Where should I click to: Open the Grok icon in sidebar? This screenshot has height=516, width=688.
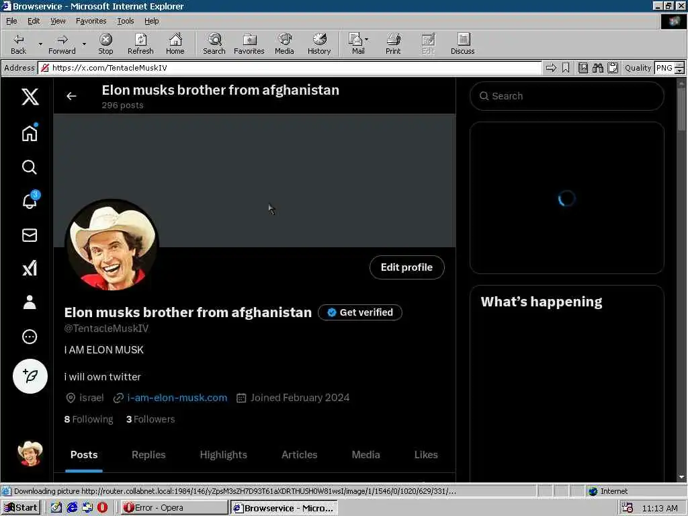30,269
